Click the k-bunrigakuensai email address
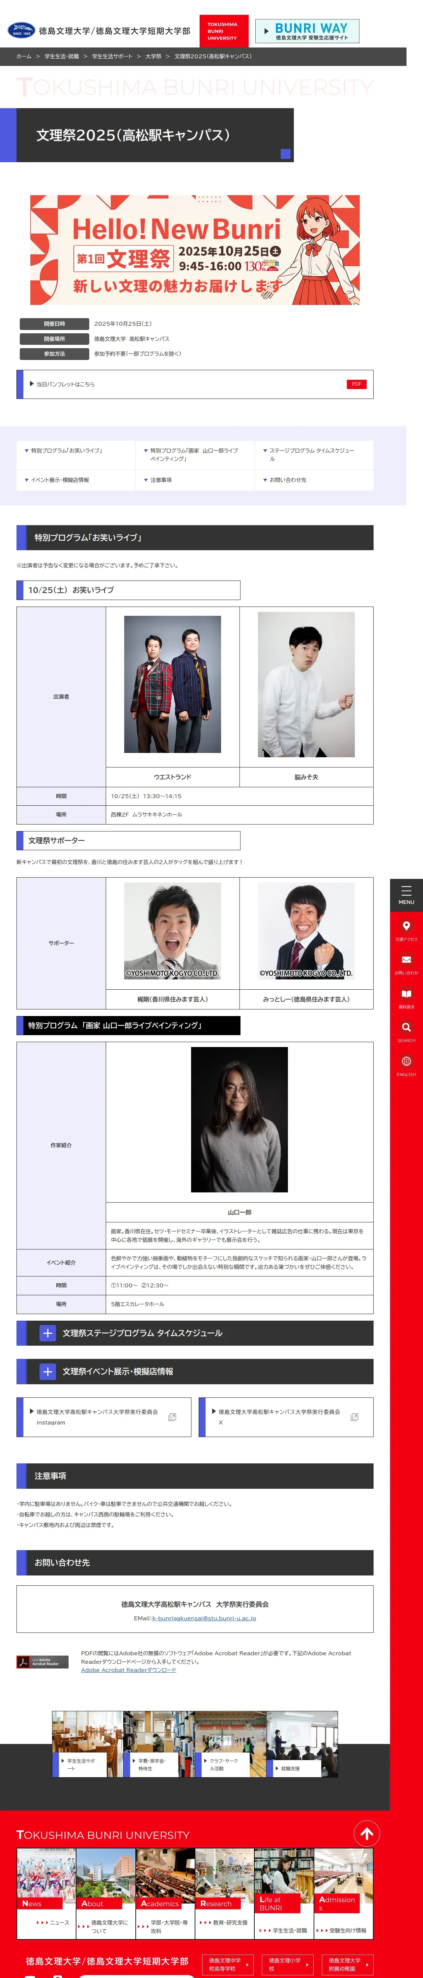 pyautogui.click(x=204, y=1618)
